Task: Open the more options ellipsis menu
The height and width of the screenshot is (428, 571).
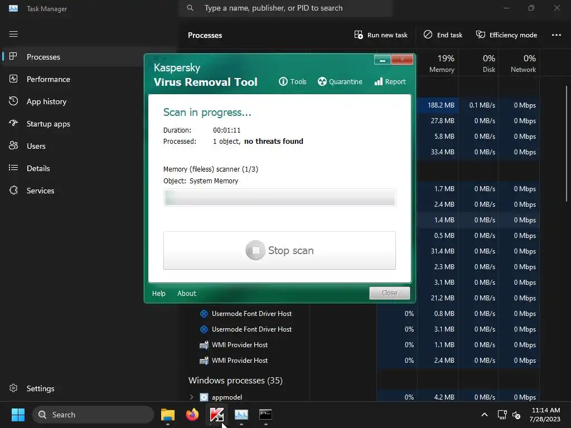Action: [x=557, y=35]
